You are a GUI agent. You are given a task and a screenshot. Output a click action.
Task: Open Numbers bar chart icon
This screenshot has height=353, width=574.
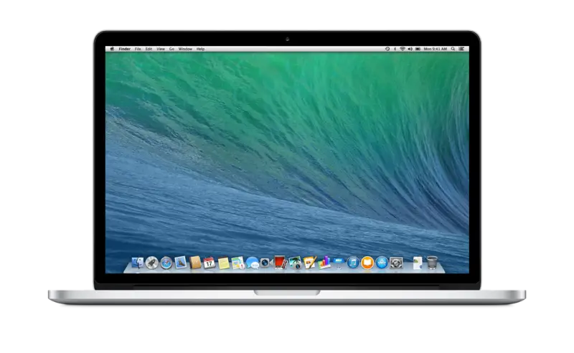click(x=324, y=262)
